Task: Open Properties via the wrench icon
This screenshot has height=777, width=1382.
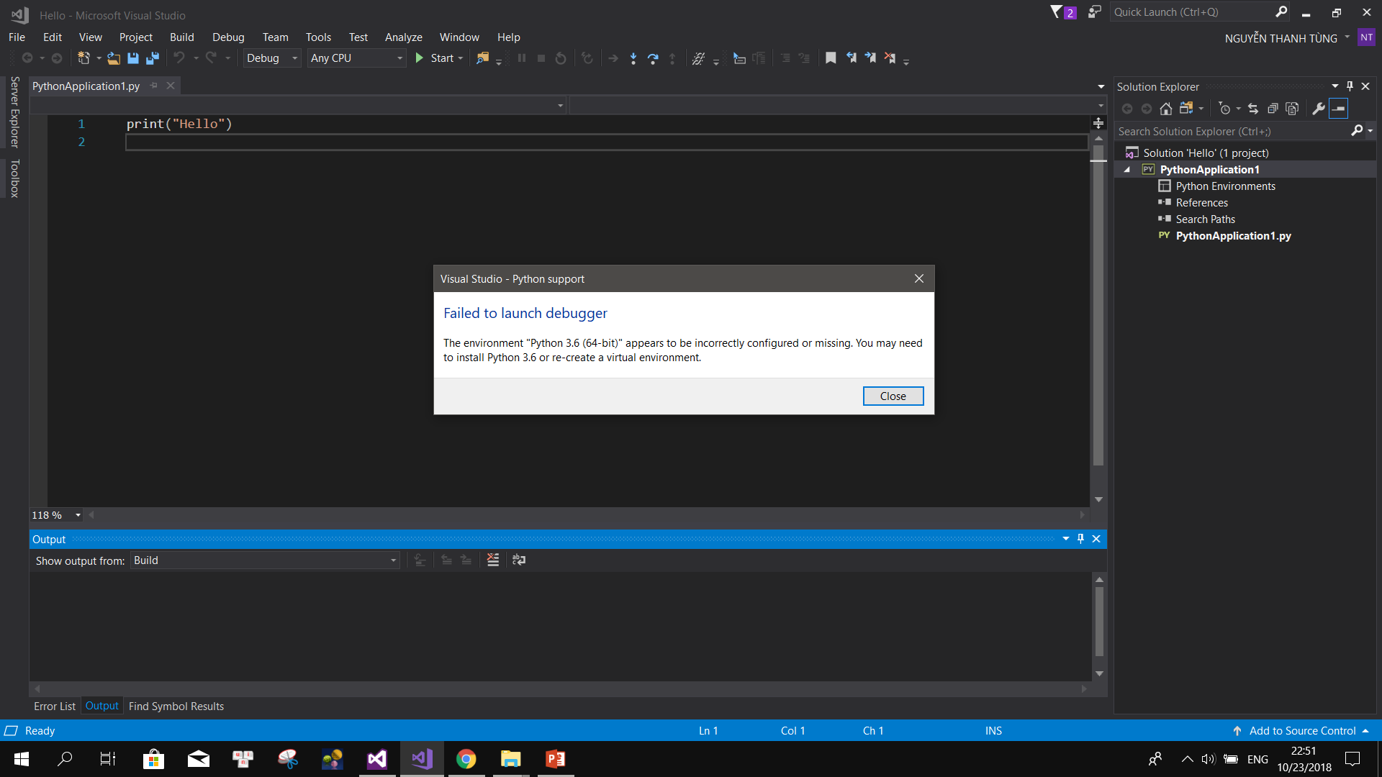Action: (1319, 109)
